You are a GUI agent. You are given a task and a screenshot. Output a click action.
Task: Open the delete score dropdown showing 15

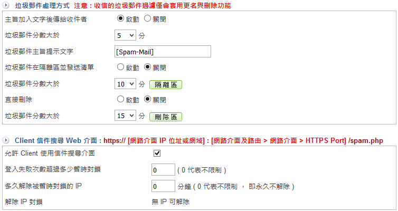tap(125, 116)
